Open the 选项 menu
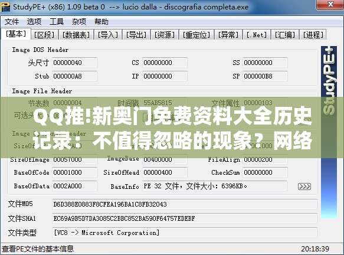Image resolution: width=344 pixels, height=255 pixels. 34,21
